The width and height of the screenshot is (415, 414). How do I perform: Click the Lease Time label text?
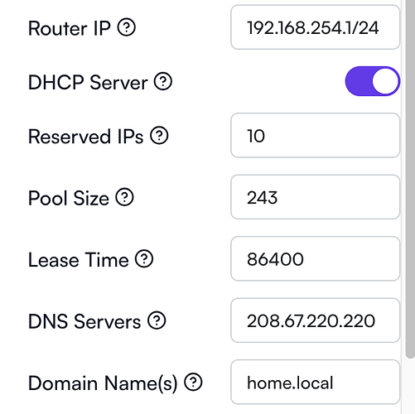79,260
